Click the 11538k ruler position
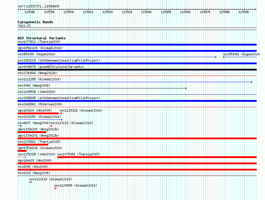The height and width of the screenshot is (200, 265). pyautogui.click(x=30, y=12)
